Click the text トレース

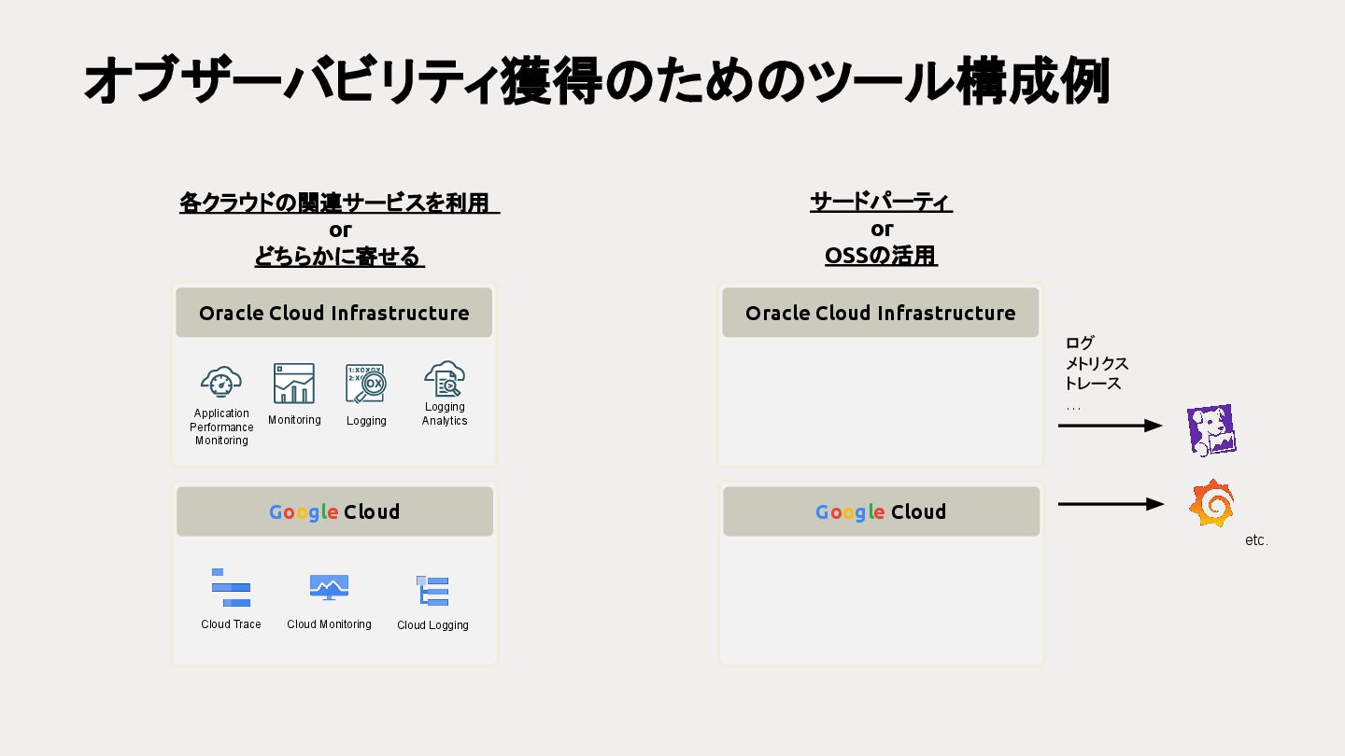(1093, 384)
